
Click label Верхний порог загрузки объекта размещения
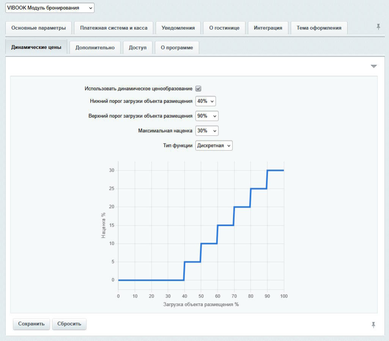pos(141,116)
